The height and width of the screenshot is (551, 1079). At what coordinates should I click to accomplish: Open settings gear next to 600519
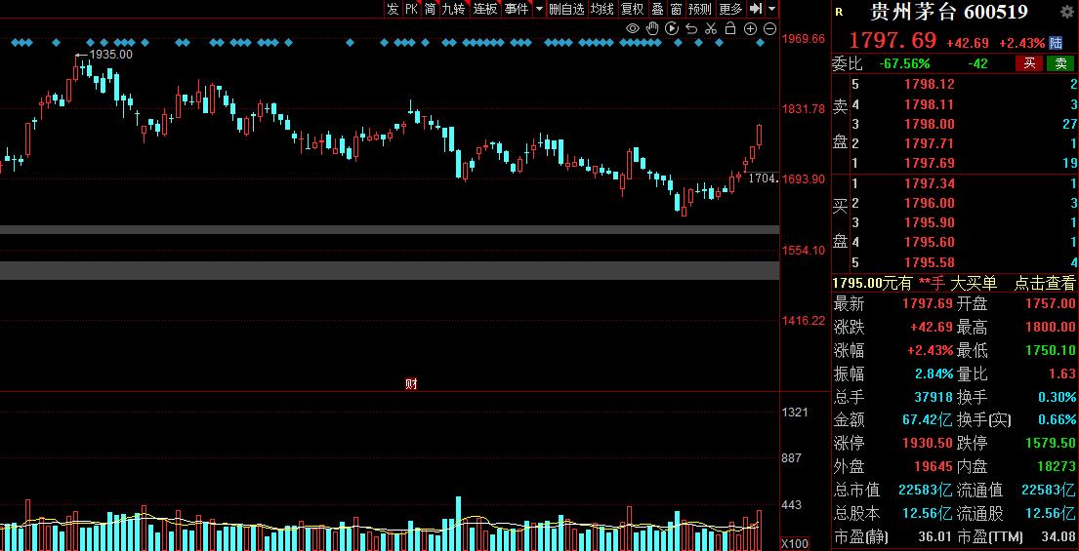click(x=1065, y=11)
